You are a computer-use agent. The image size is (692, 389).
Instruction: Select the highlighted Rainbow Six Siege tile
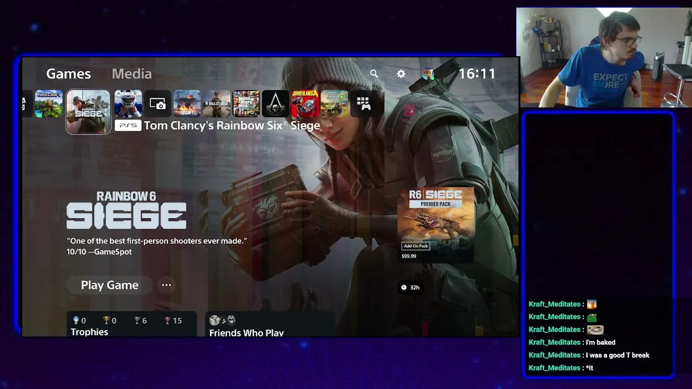[x=88, y=111]
